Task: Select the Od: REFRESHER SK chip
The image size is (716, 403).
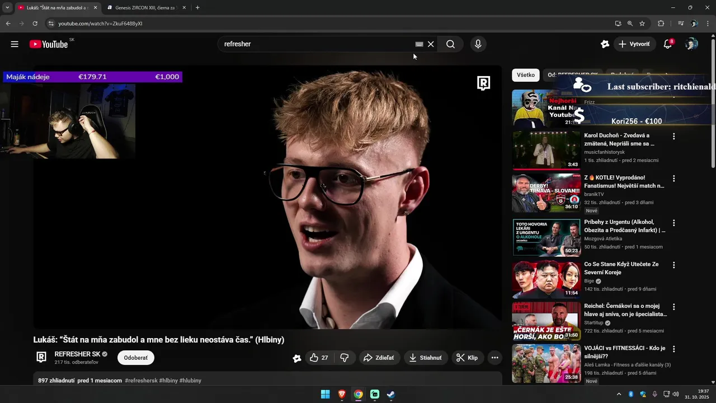Action: click(x=573, y=75)
